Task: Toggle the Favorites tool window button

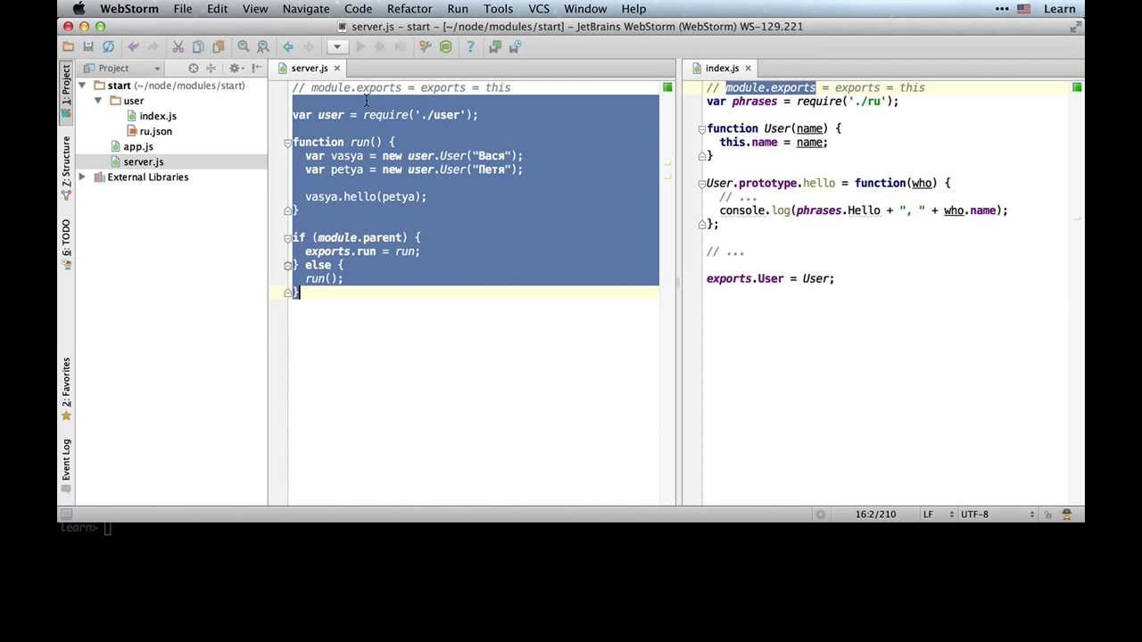Action: [66, 389]
